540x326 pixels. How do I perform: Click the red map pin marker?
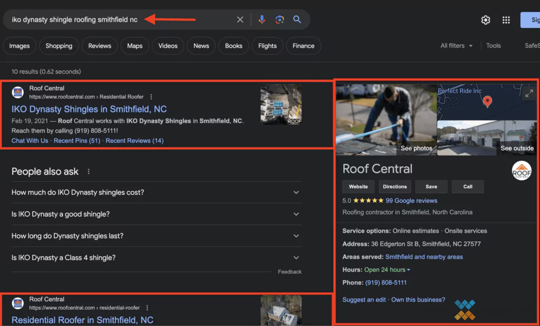pyautogui.click(x=487, y=102)
